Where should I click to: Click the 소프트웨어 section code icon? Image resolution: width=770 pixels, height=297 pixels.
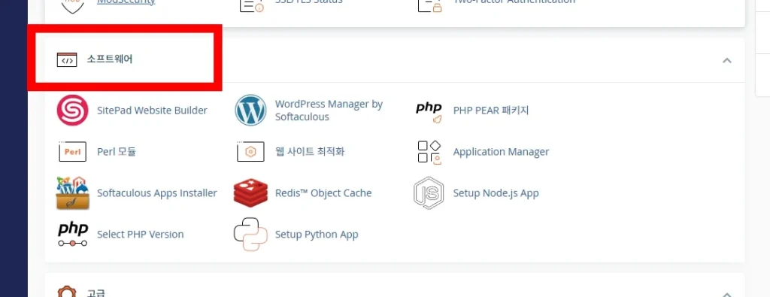(x=67, y=59)
